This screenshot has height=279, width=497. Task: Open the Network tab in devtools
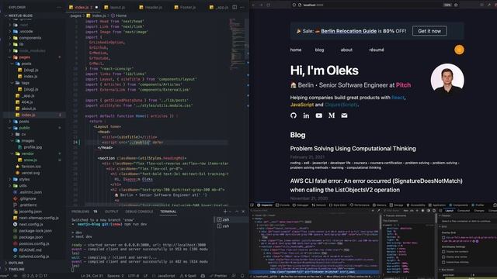[x=319, y=205]
